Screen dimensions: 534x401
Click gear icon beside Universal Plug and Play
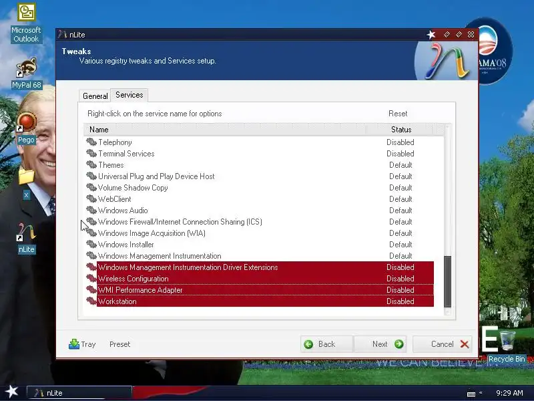[91, 176]
